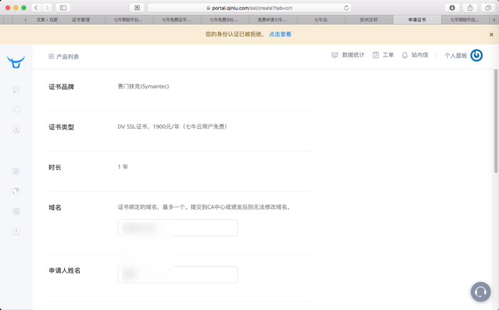
Task: Go back in Safari
Action: pos(36,7)
